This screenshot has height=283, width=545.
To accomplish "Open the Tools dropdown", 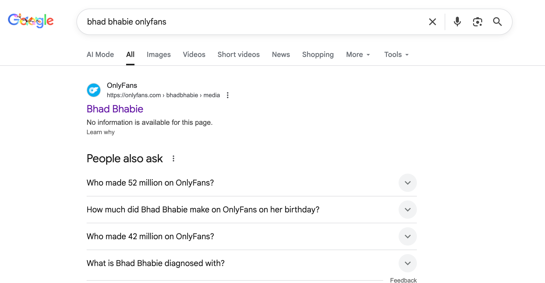I will pos(396,54).
